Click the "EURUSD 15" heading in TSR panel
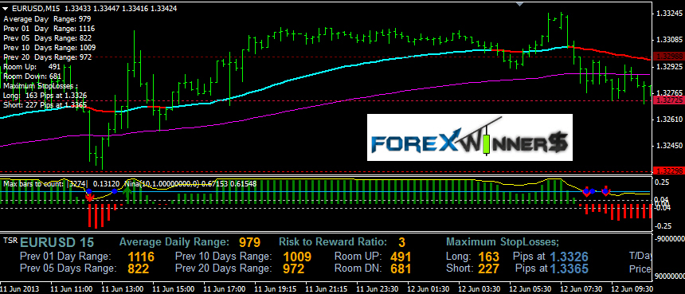The height and width of the screenshot is (294, 685). [57, 242]
